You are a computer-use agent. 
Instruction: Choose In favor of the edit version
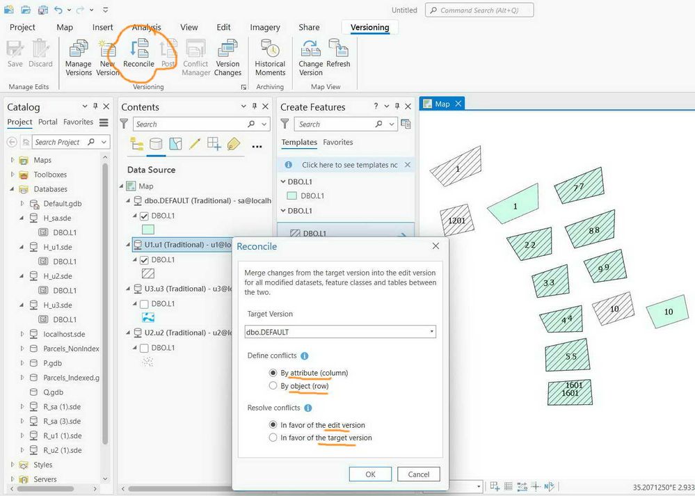273,424
